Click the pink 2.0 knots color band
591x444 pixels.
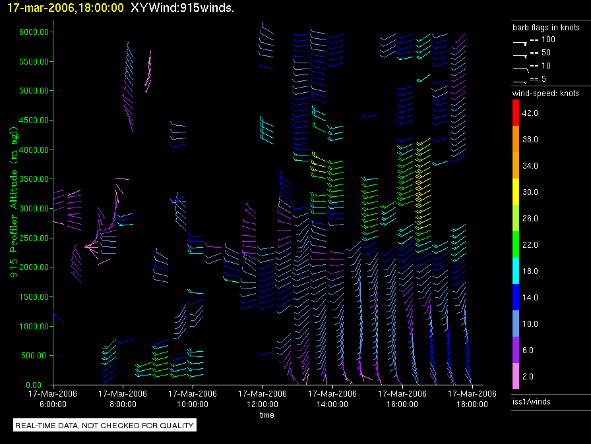[x=516, y=376]
